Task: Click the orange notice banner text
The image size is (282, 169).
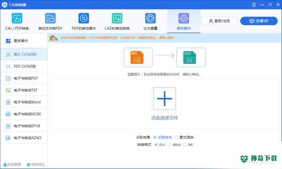Action: click(117, 38)
